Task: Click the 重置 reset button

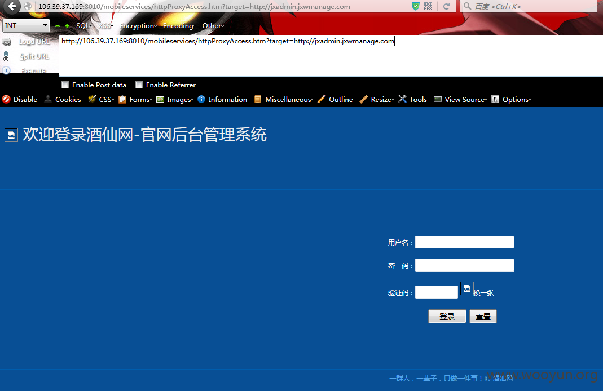Action: point(483,317)
